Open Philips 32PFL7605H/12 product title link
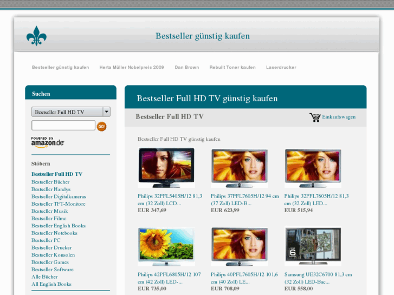 (x=317, y=200)
